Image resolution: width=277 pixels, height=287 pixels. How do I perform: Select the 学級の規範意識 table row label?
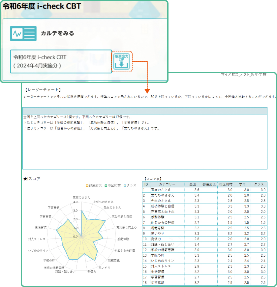click(x=163, y=250)
